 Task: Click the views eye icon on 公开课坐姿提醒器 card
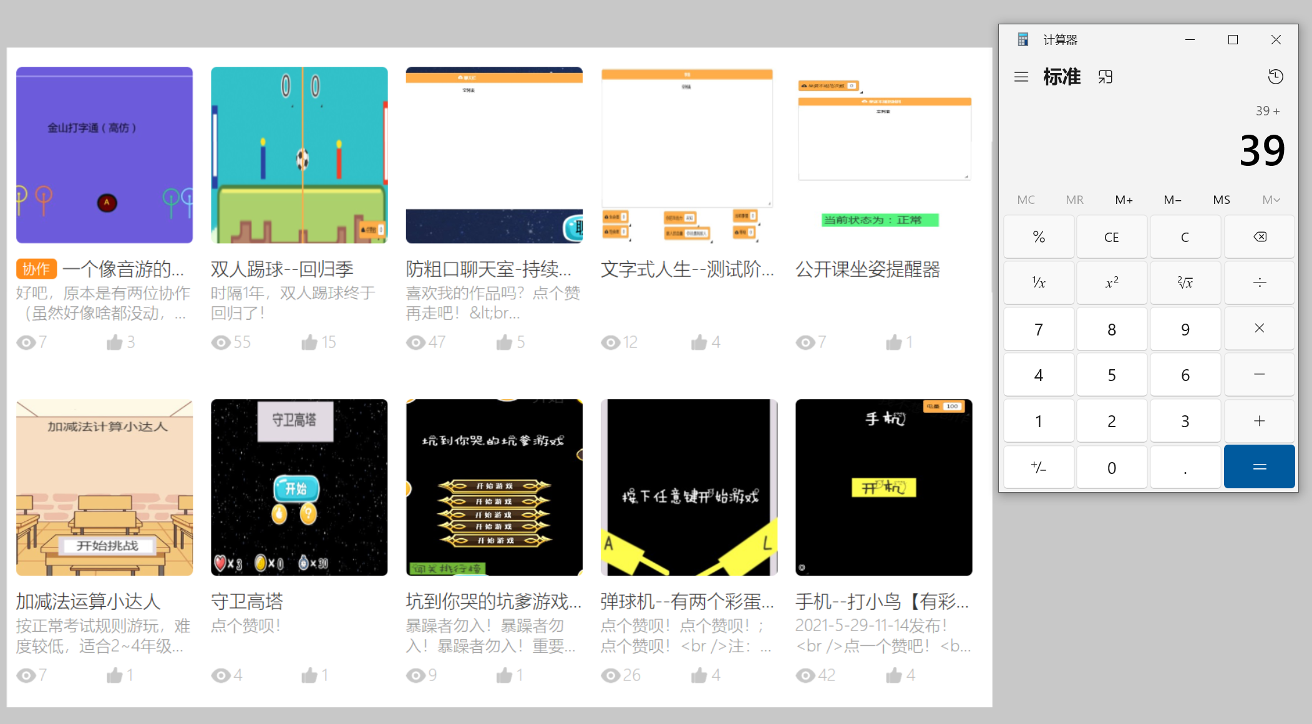click(806, 342)
